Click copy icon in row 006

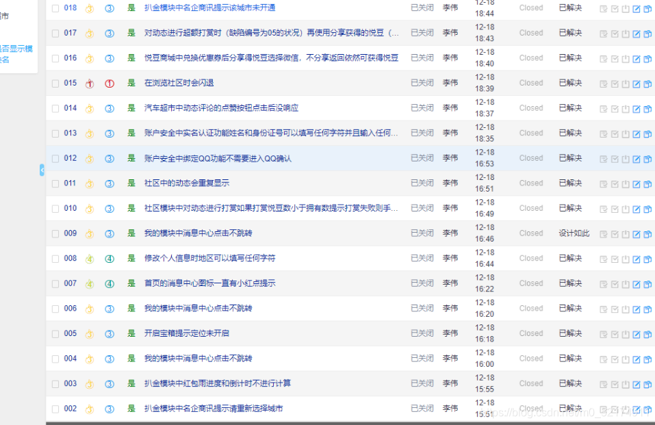click(647, 309)
